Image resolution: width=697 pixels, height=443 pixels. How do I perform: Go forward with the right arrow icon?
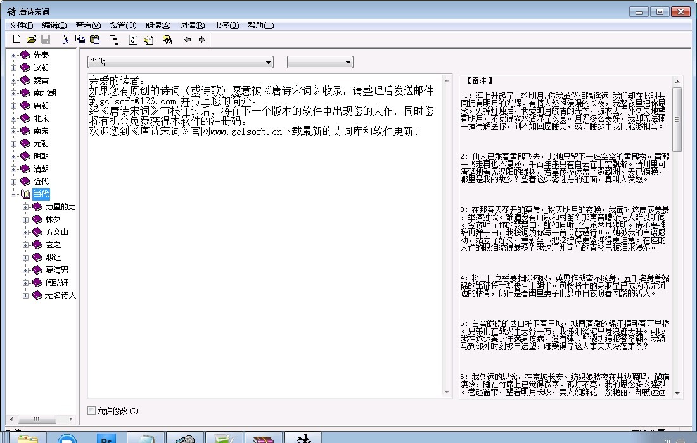pyautogui.click(x=202, y=40)
